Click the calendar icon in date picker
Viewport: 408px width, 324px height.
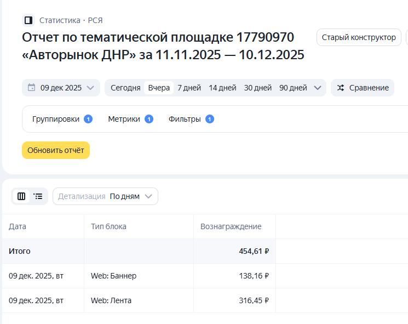tap(31, 88)
